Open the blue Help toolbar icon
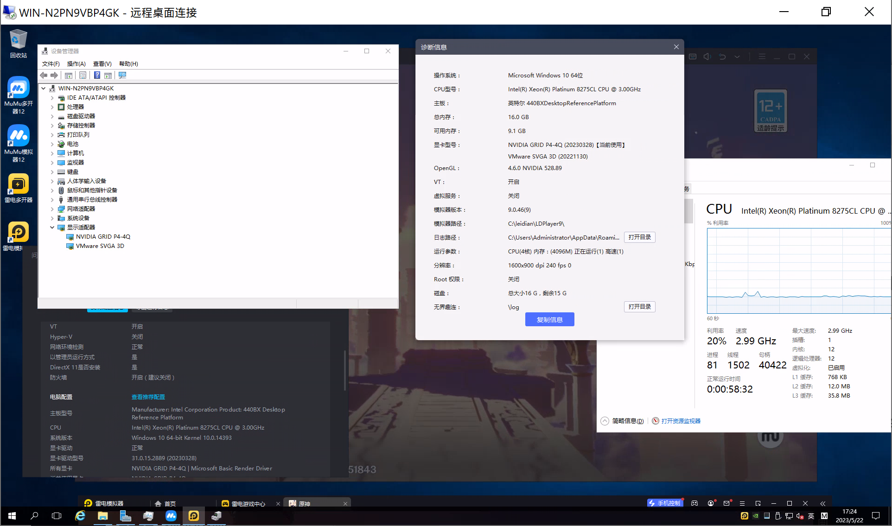The image size is (892, 526). click(x=97, y=75)
